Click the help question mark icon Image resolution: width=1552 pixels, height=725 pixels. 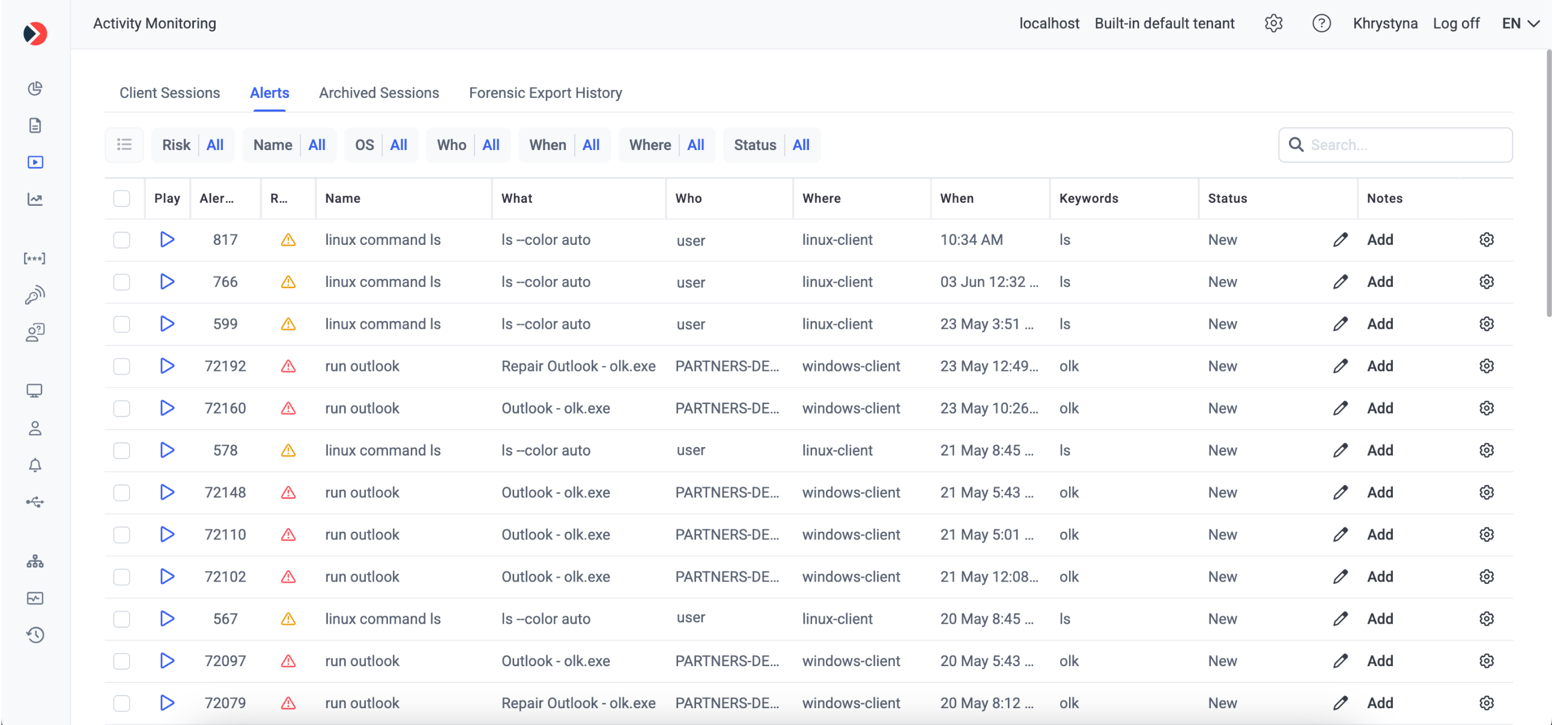coord(1321,23)
